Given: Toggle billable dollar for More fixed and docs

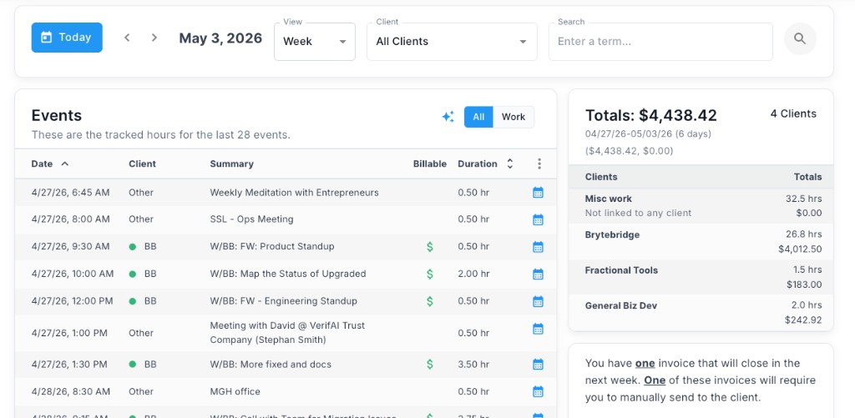Looking at the screenshot, I should point(430,364).
